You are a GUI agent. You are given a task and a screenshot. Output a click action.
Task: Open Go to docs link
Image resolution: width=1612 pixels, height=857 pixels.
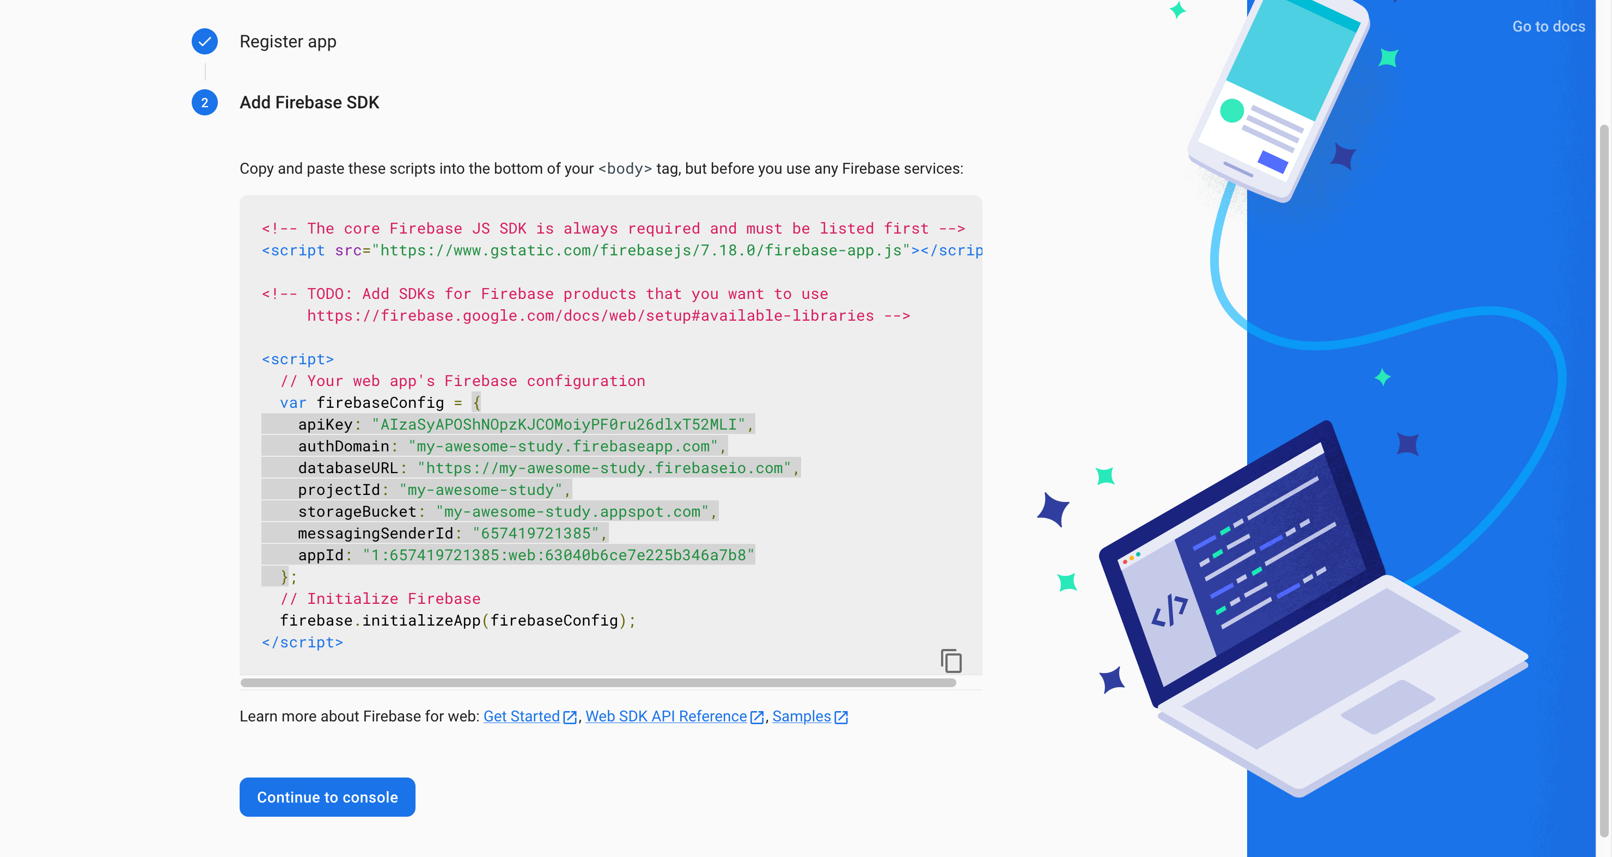click(x=1549, y=26)
